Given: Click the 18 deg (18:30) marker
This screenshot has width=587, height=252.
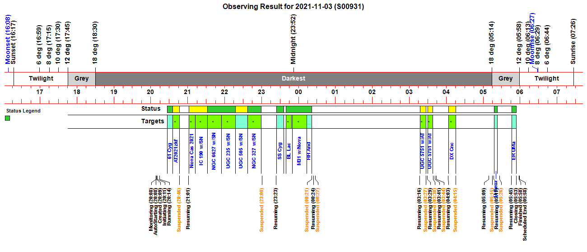Looking at the screenshot, I should (95, 43).
